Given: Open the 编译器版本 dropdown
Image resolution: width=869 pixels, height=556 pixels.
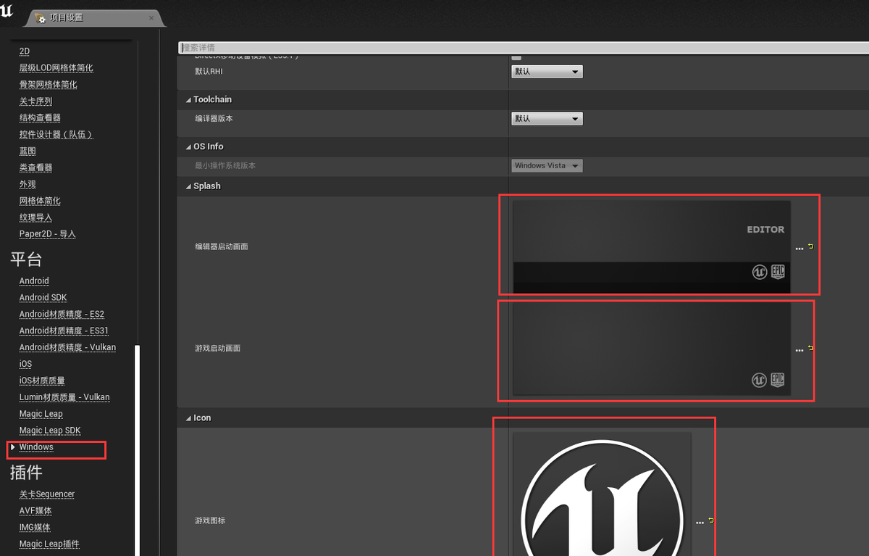Looking at the screenshot, I should pos(547,119).
